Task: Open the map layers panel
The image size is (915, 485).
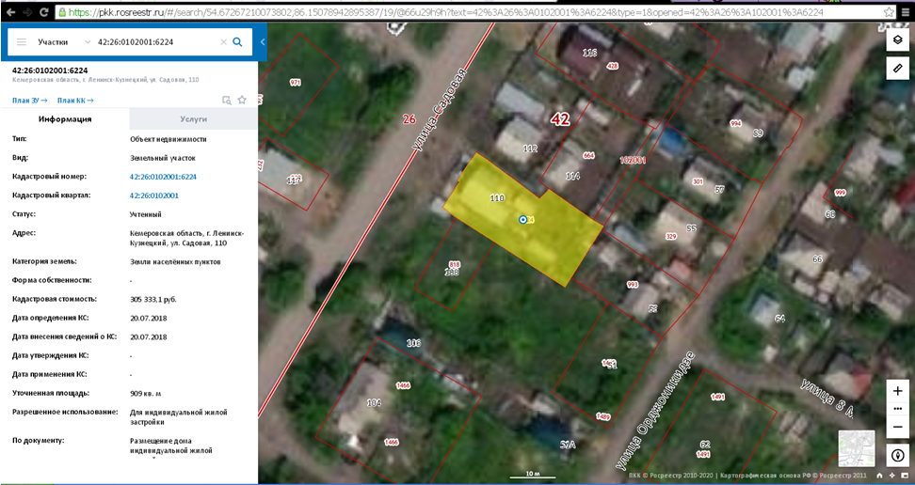Action: [897, 39]
